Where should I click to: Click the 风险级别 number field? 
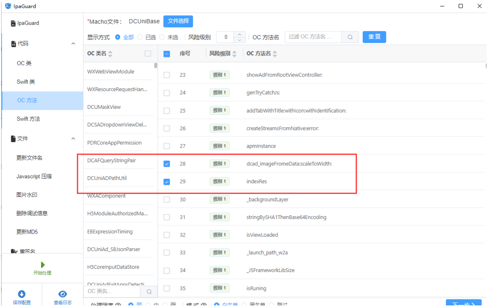[x=226, y=37]
